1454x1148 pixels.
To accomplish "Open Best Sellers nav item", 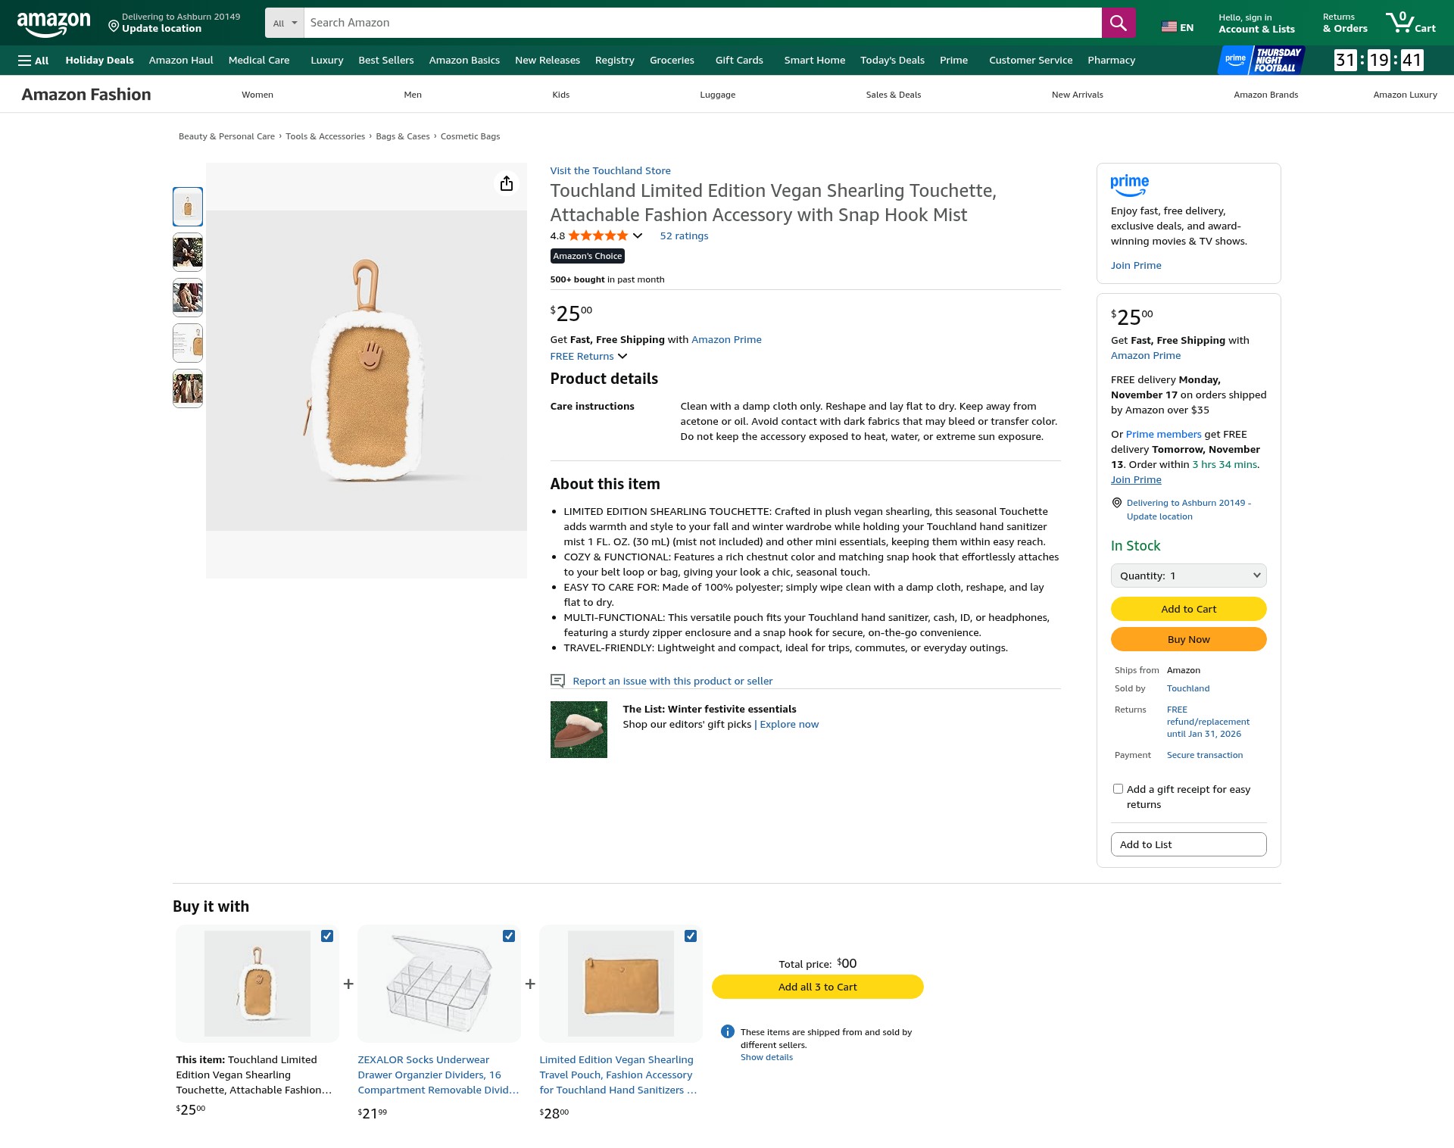I will tap(386, 61).
